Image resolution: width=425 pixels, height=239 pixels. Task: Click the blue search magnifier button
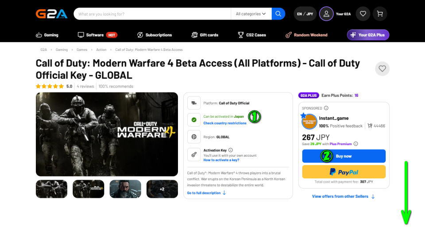coord(278,14)
